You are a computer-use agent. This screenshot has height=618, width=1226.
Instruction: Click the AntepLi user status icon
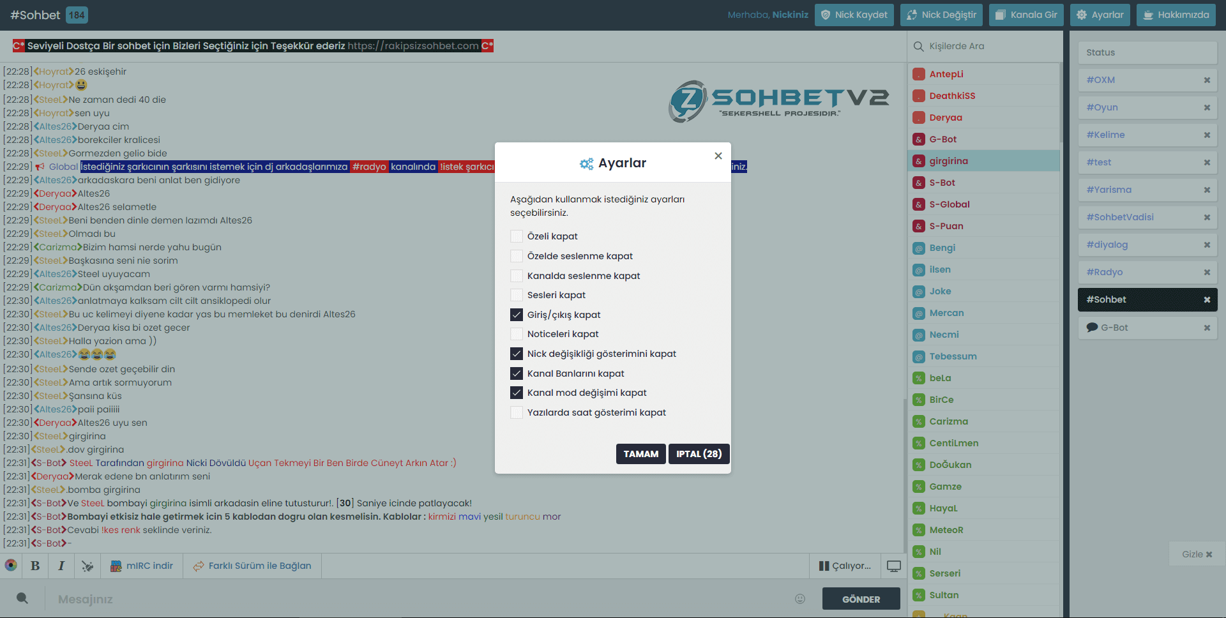(x=919, y=74)
